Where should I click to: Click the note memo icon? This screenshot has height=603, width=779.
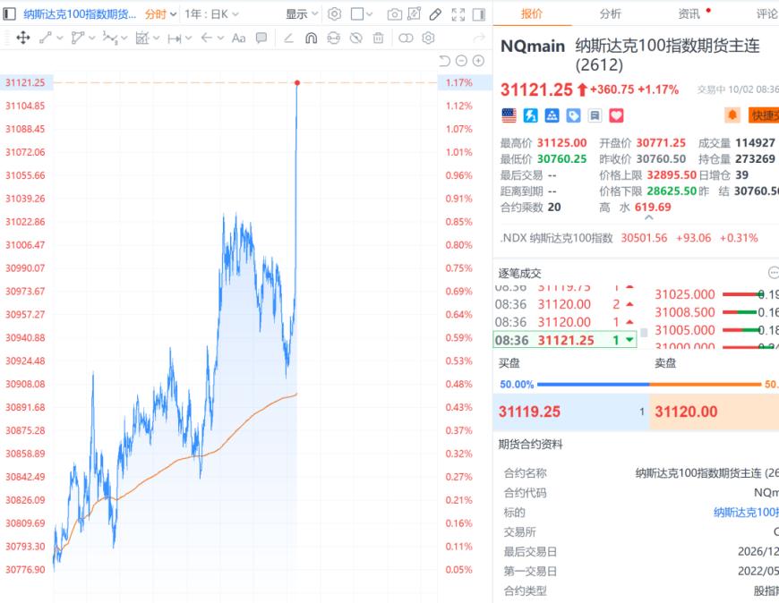[595, 115]
